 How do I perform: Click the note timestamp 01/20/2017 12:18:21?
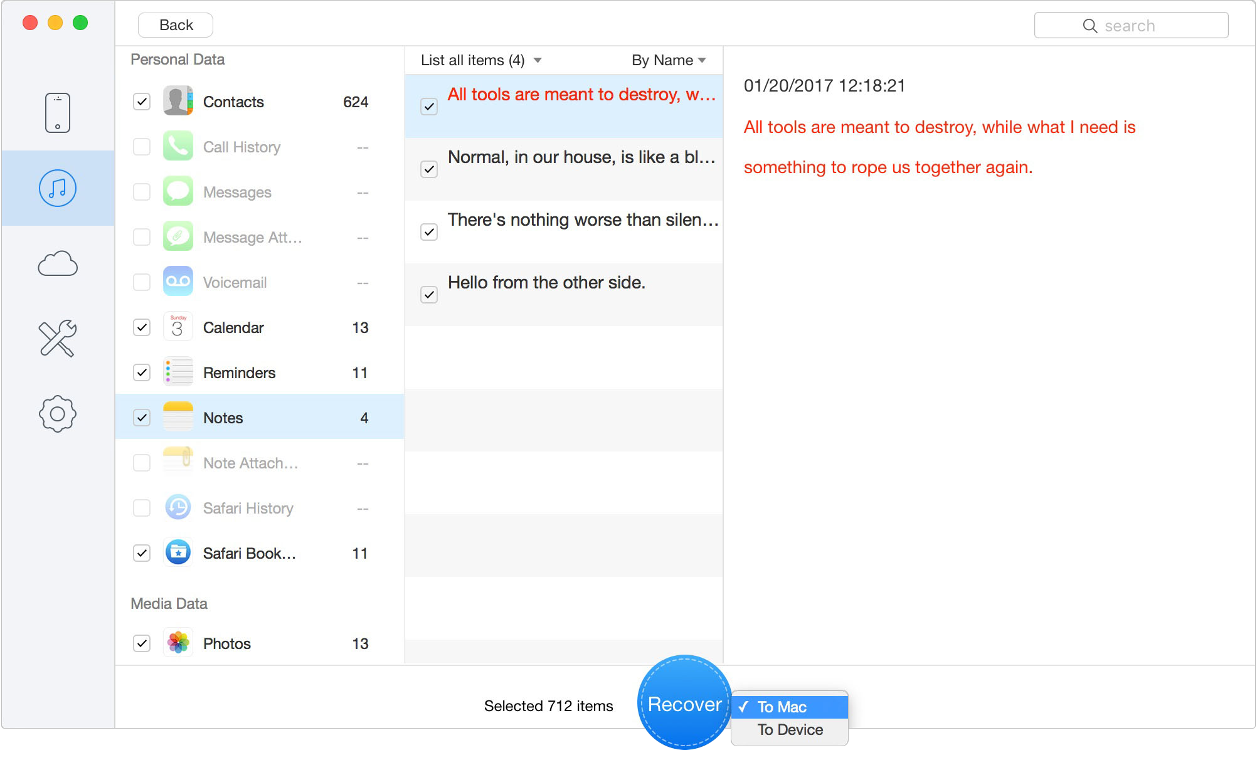825,86
